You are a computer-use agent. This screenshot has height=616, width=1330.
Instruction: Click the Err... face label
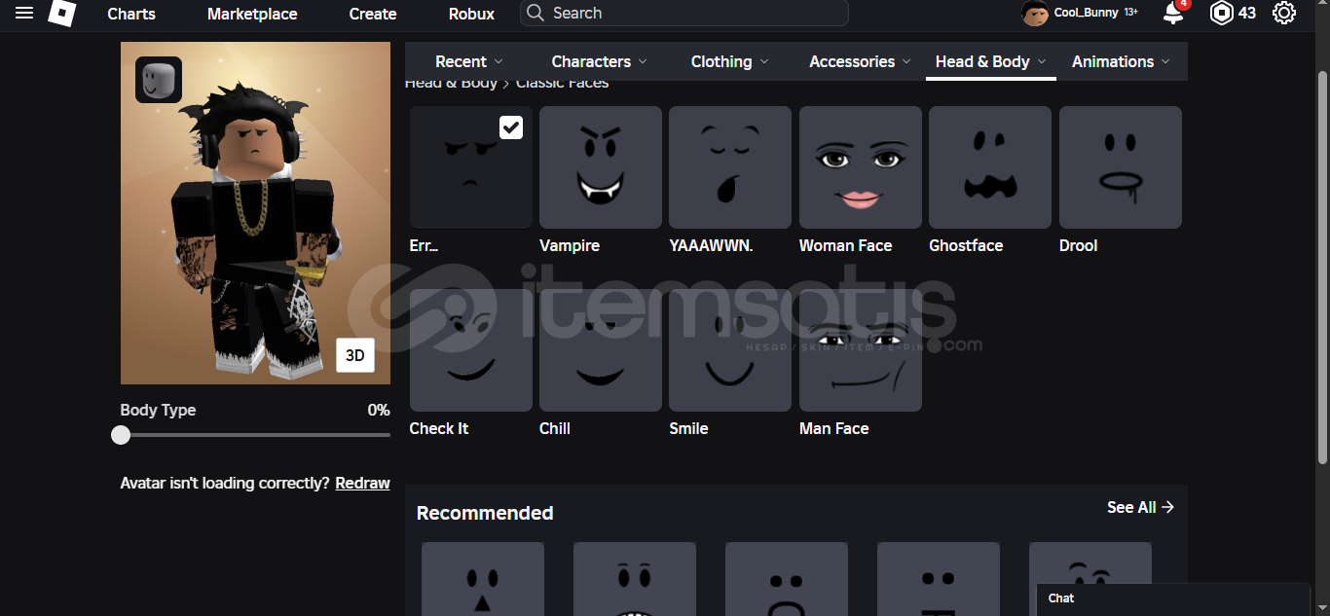coord(424,245)
